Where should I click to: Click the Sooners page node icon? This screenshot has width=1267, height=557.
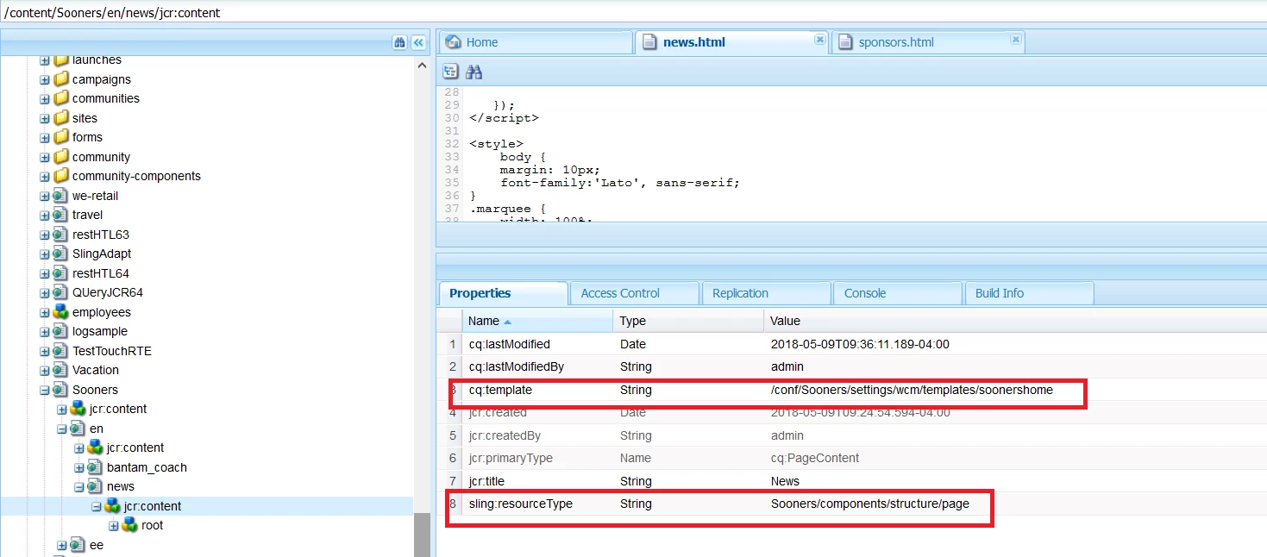coord(60,390)
